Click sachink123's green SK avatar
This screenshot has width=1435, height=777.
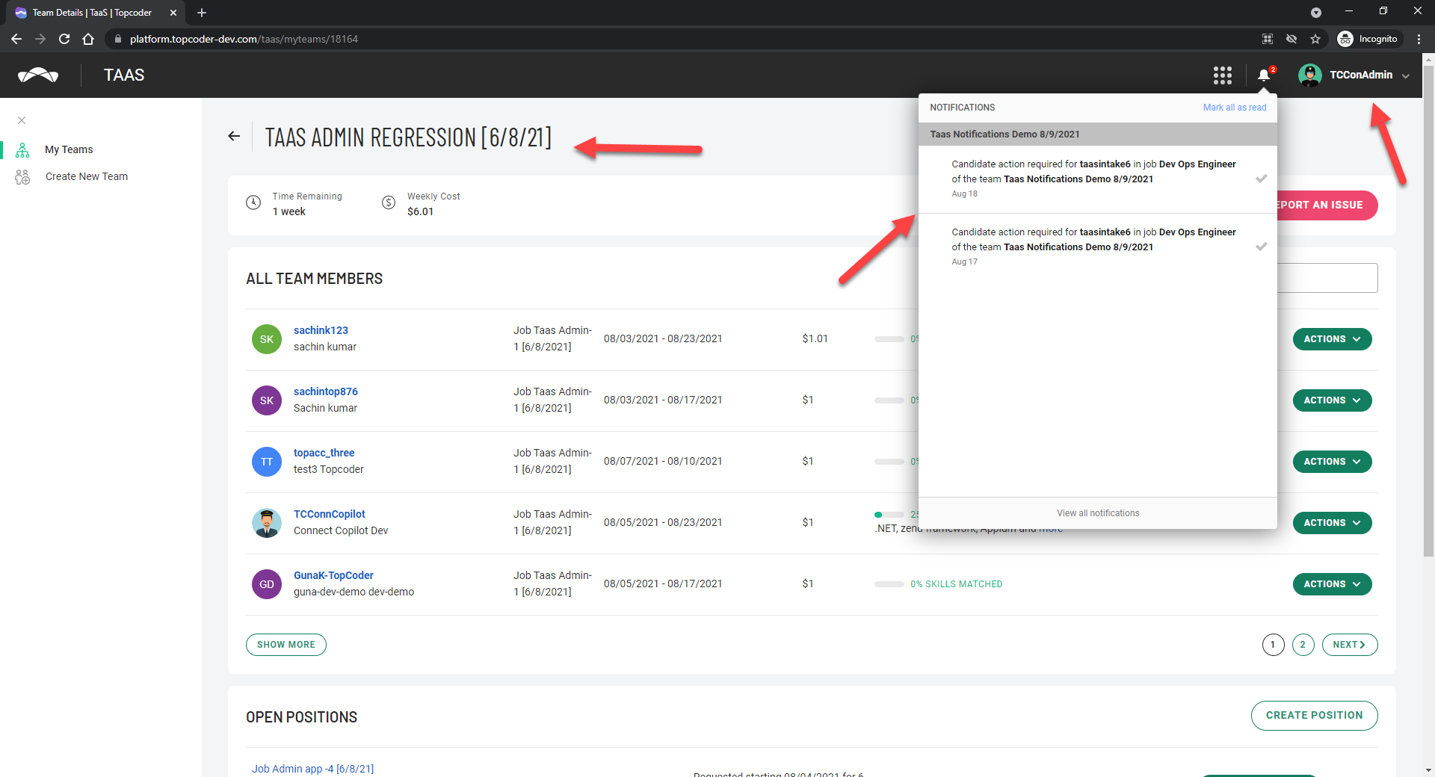tap(267, 339)
